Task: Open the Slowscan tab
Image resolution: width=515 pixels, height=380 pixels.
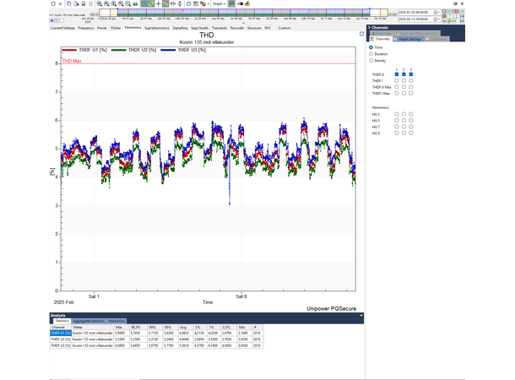Action: (254, 28)
